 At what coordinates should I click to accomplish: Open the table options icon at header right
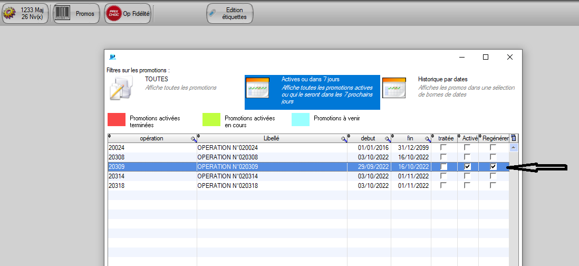click(x=514, y=138)
